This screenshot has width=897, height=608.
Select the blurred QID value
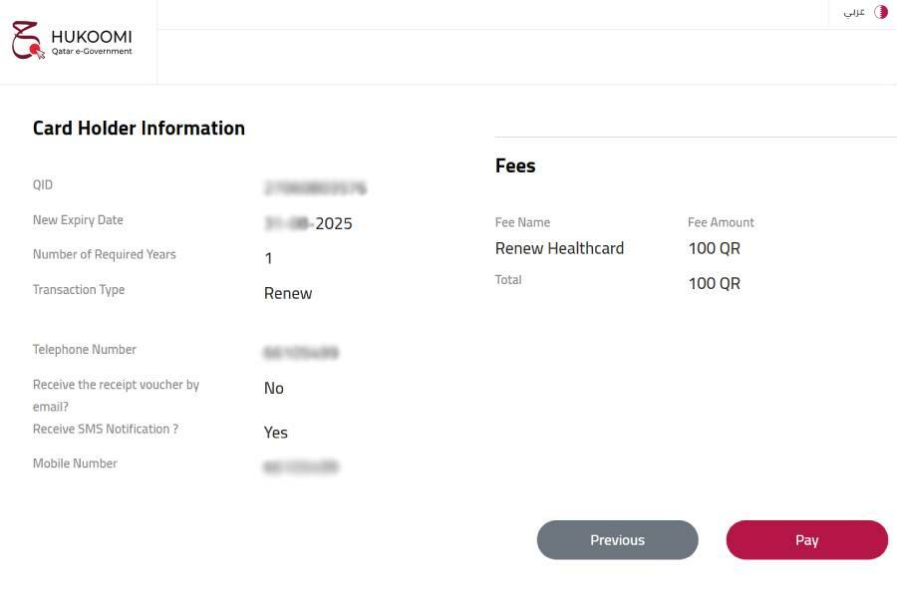point(315,187)
